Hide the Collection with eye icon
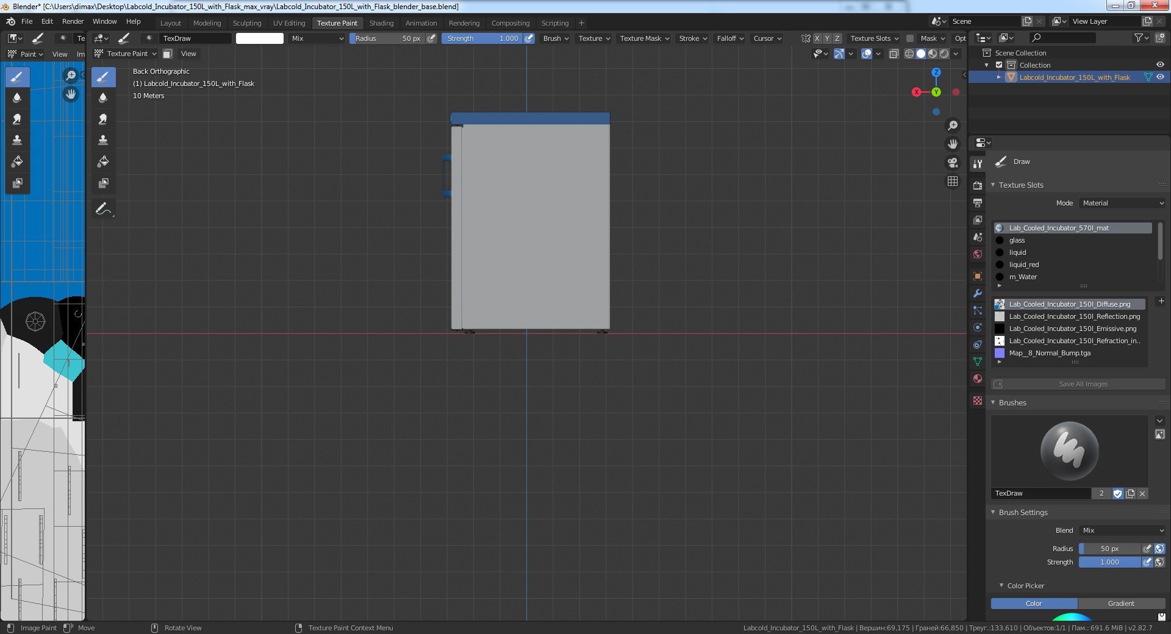 1160,65
